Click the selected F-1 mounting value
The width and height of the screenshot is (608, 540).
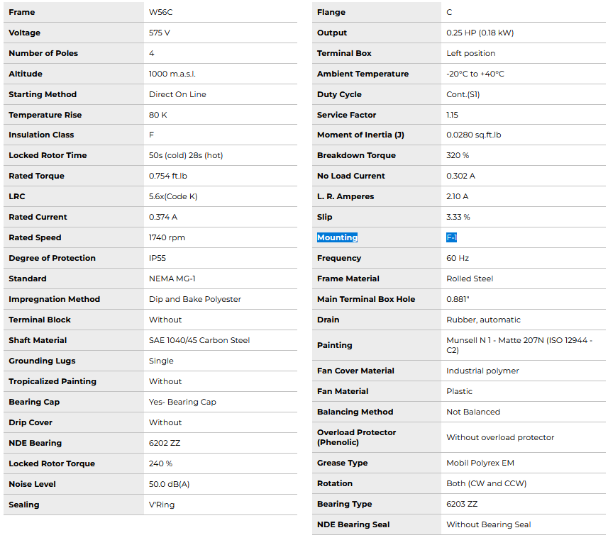[x=451, y=237]
